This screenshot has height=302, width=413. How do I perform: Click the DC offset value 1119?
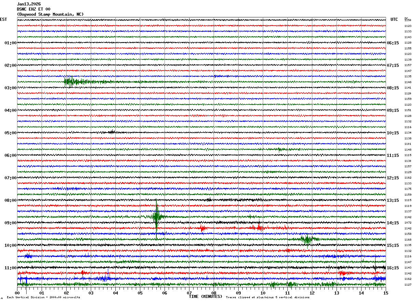[408, 206]
